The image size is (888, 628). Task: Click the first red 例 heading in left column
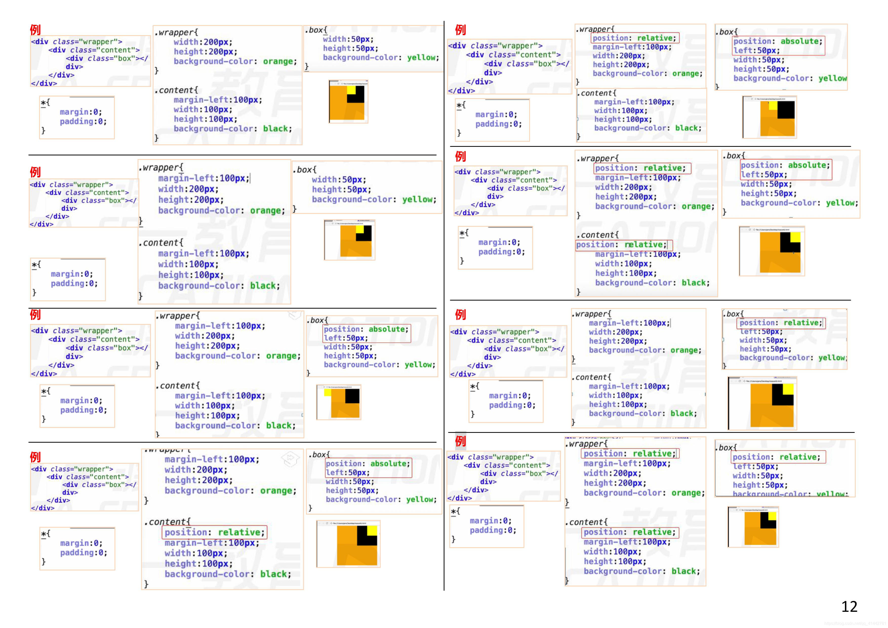35,30
